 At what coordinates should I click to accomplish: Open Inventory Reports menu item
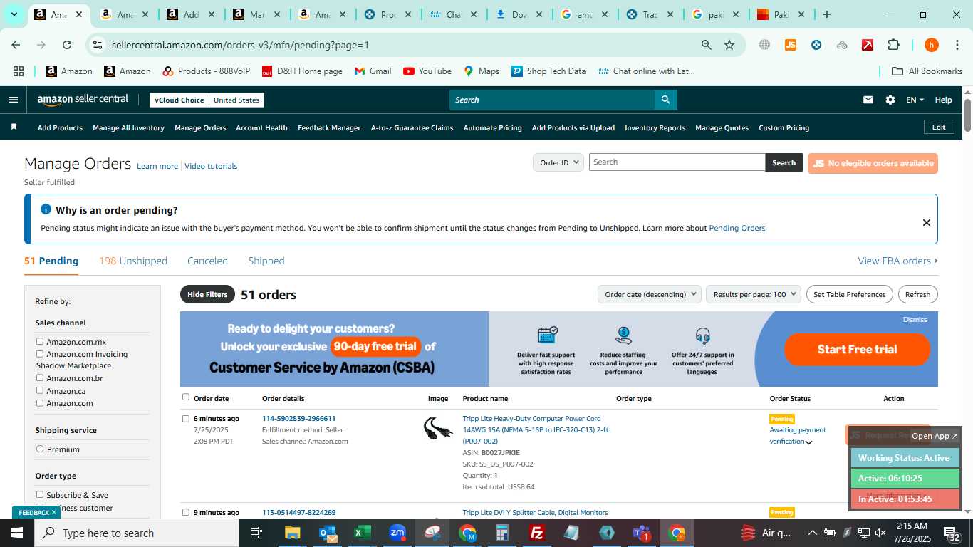coord(655,127)
